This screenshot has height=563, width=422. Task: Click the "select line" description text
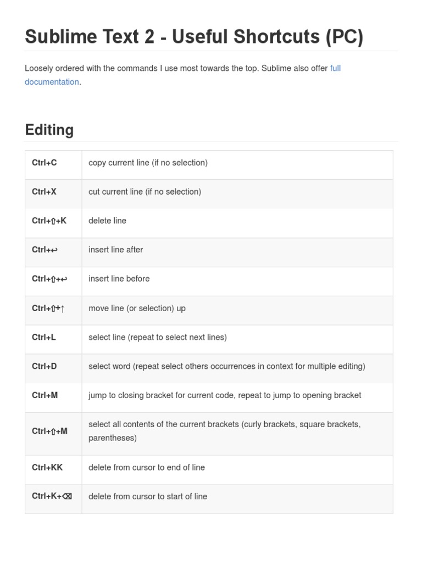pos(157,338)
